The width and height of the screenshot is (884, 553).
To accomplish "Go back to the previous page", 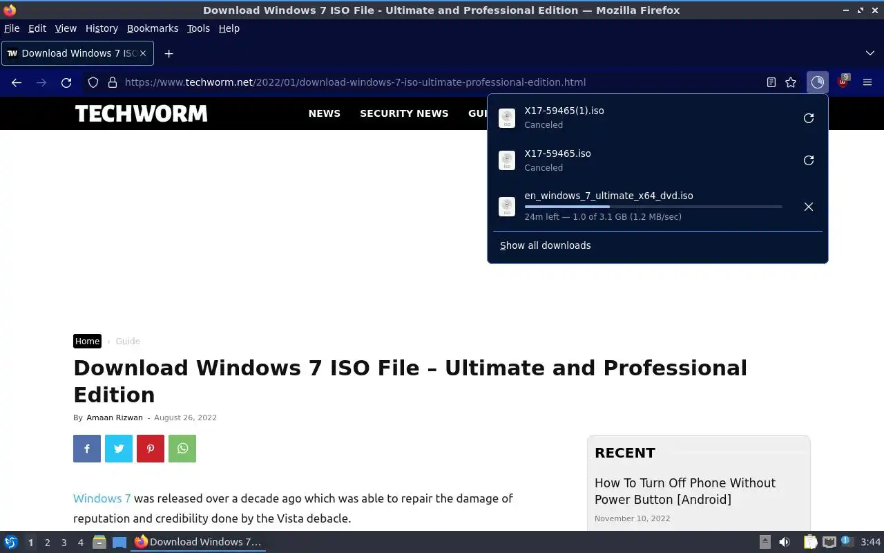I will [x=17, y=82].
